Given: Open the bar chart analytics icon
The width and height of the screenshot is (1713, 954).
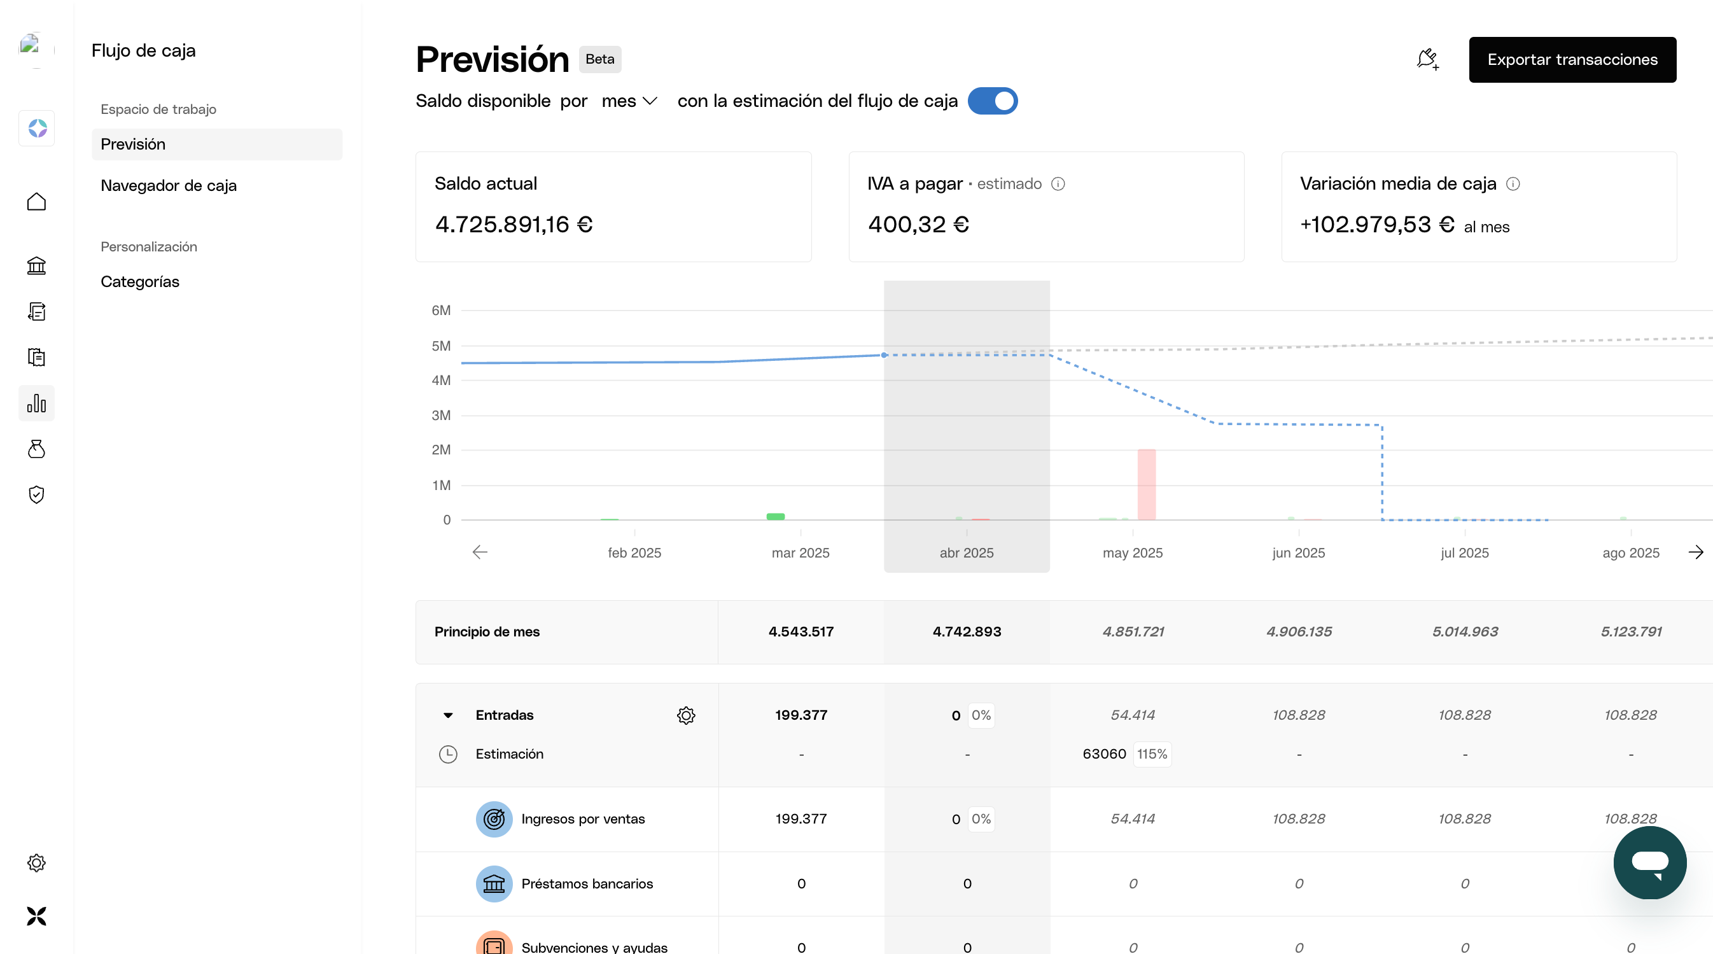Looking at the screenshot, I should 36,403.
